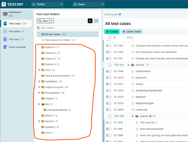Go to Dashboard in sidebar
This screenshot has width=188, height=142.
click(16, 14)
